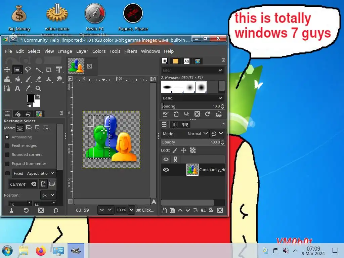Screen dimensions: 344x258
Task: Select the Clone stamp tool
Action: pyautogui.click(x=48, y=79)
